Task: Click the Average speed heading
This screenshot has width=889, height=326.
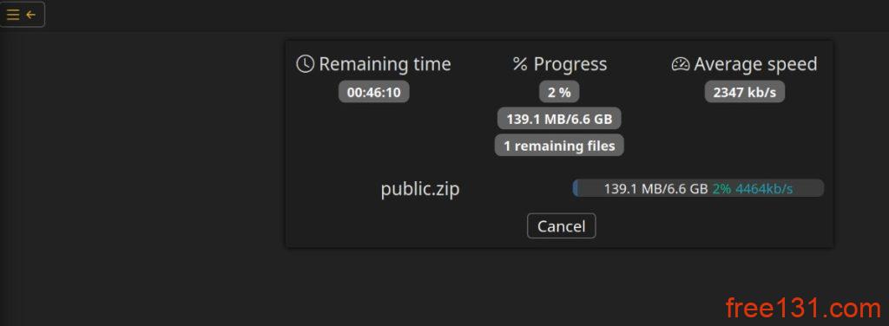Action: 755,64
